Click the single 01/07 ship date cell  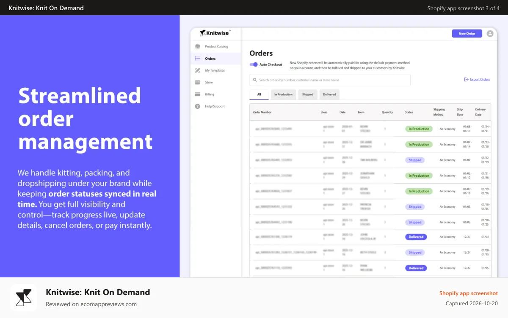tap(467, 160)
